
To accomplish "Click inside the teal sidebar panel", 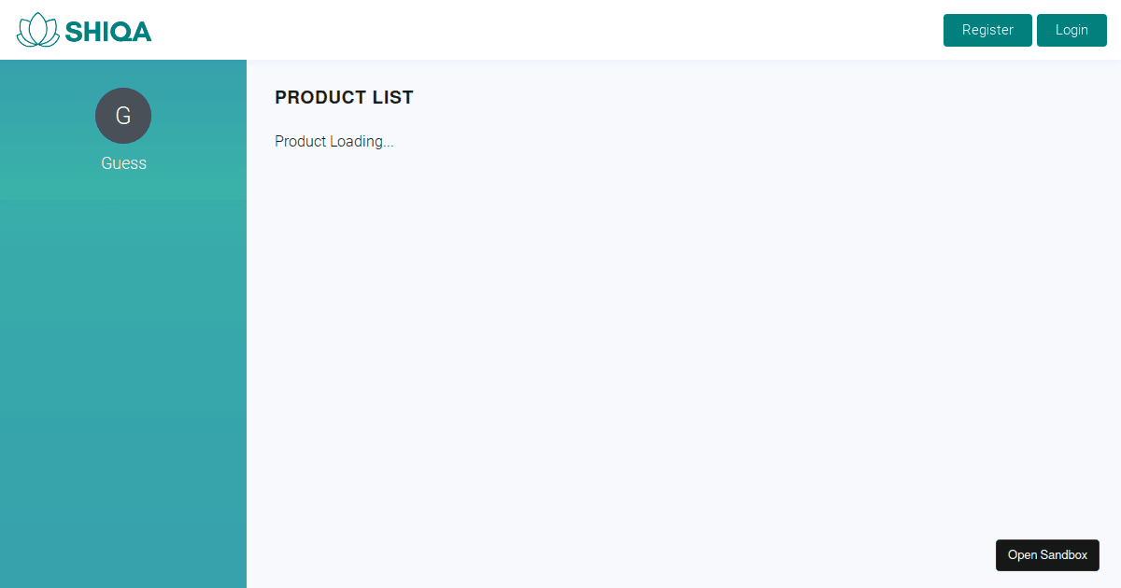I will click(x=123, y=373).
